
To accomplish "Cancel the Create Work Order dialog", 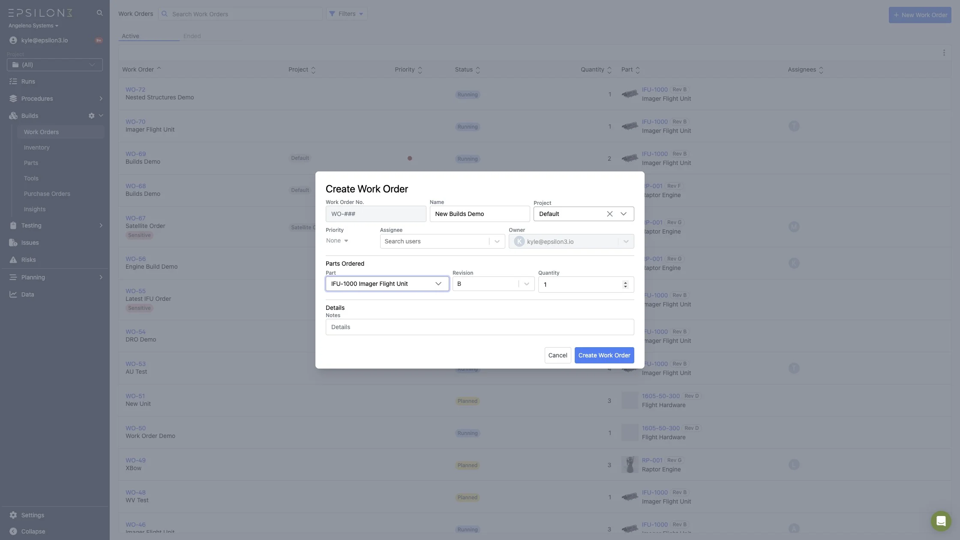I will (558, 355).
